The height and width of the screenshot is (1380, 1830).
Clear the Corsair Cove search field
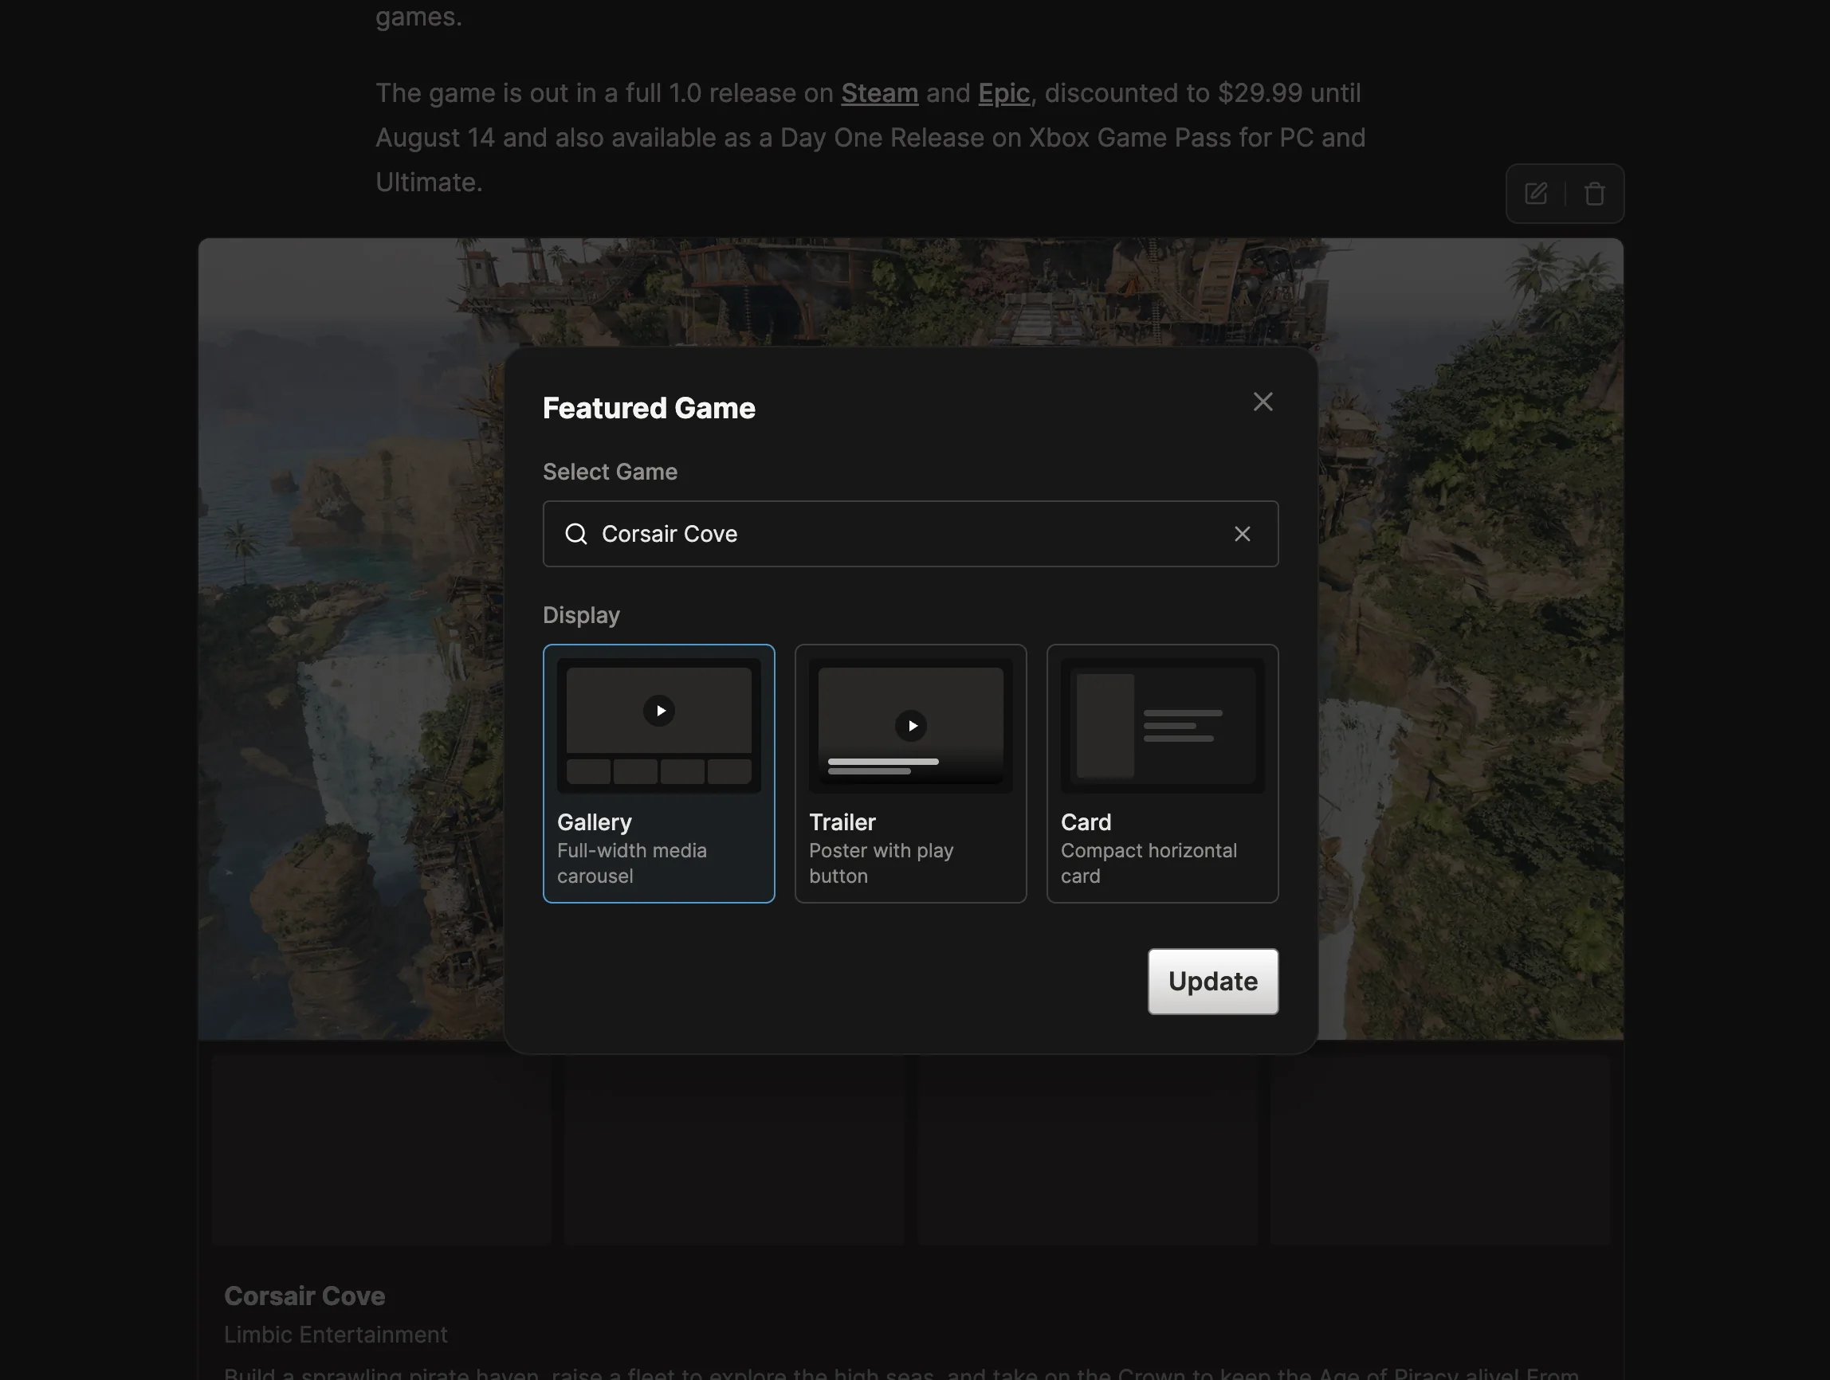(x=1242, y=534)
